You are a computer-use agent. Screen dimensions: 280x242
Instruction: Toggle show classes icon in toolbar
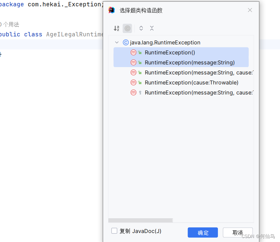click(x=127, y=28)
